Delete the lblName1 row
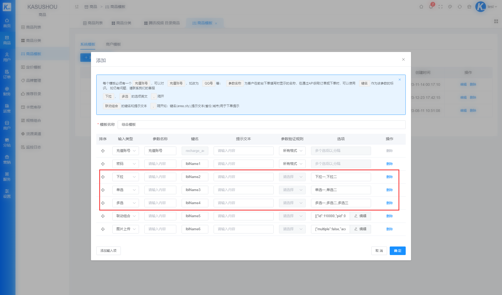 coord(389,164)
